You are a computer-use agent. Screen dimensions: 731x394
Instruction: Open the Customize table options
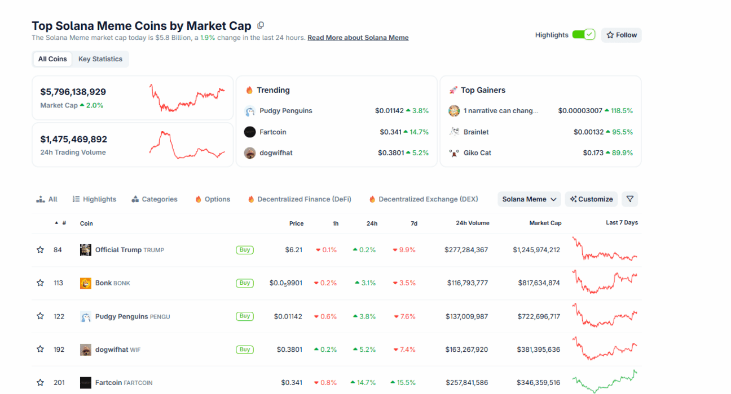[591, 199]
